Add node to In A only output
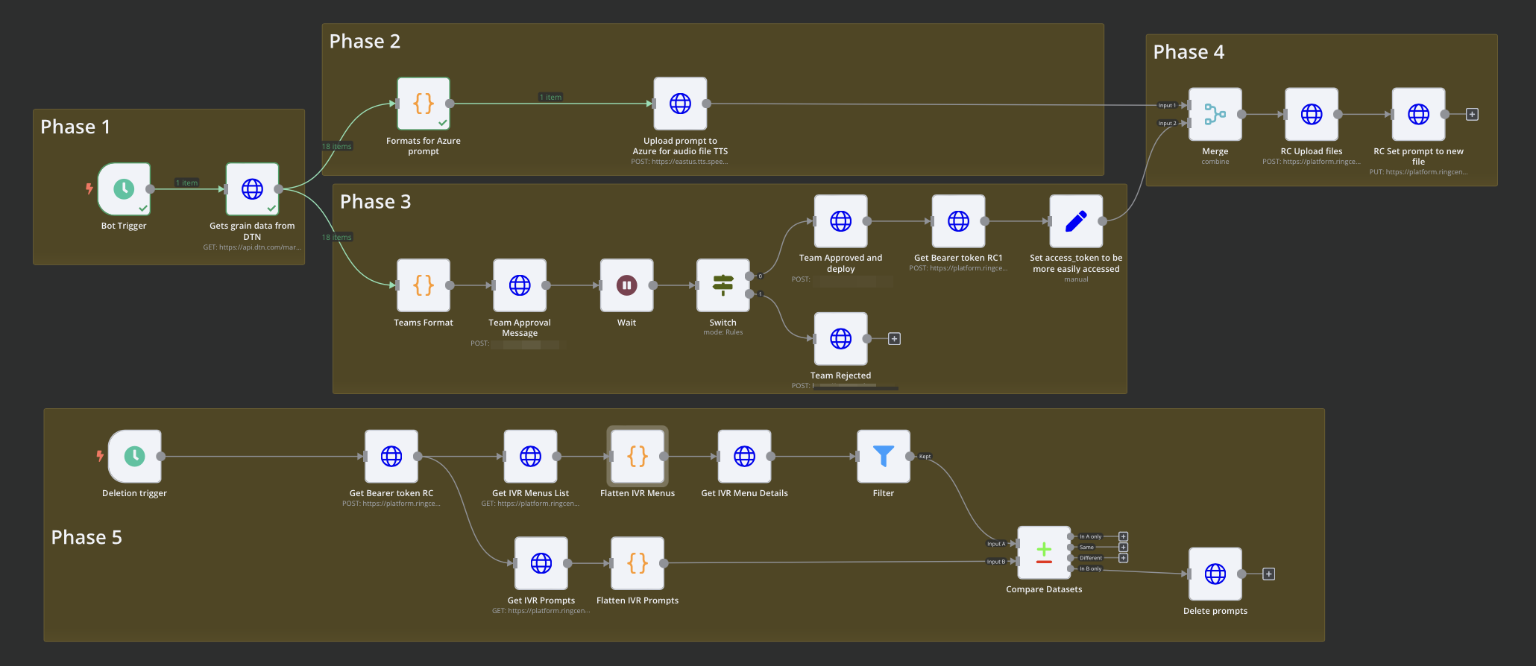 1123,536
